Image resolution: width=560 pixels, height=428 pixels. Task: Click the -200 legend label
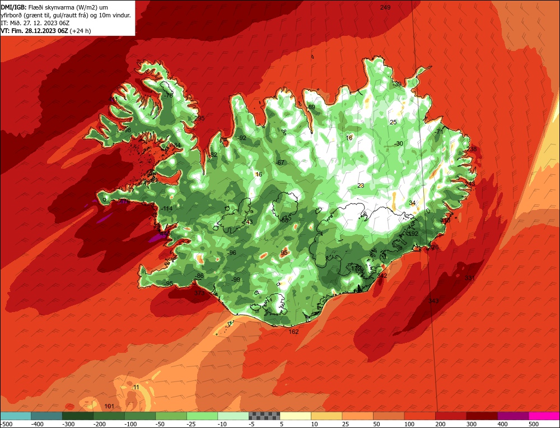[x=99, y=425]
